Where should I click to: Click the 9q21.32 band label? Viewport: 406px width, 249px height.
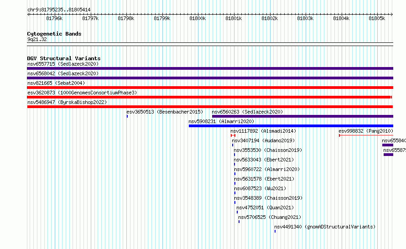coord(37,39)
